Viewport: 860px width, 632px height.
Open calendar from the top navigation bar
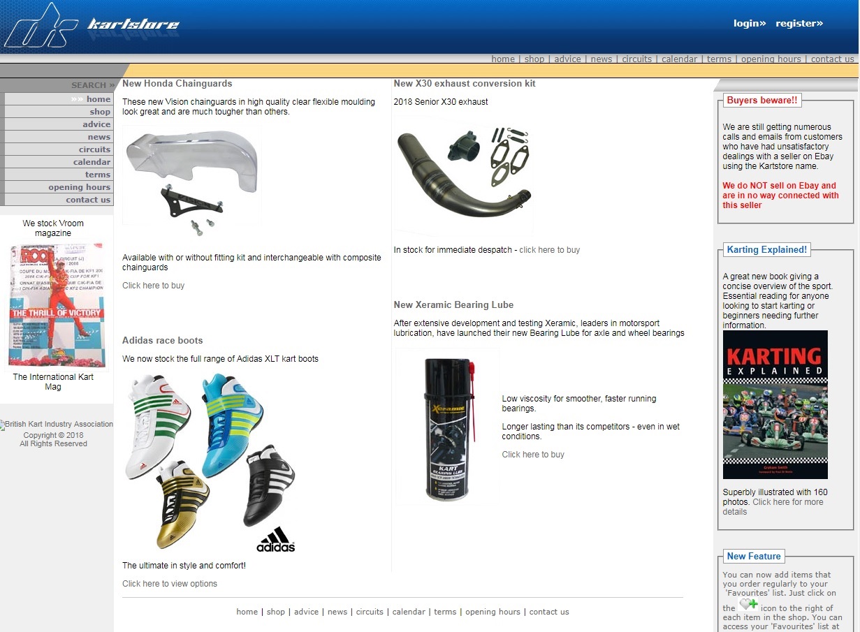[680, 59]
